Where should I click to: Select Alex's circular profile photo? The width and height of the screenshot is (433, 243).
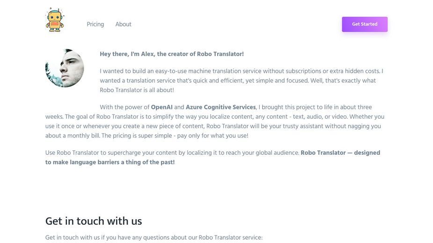(x=65, y=68)
